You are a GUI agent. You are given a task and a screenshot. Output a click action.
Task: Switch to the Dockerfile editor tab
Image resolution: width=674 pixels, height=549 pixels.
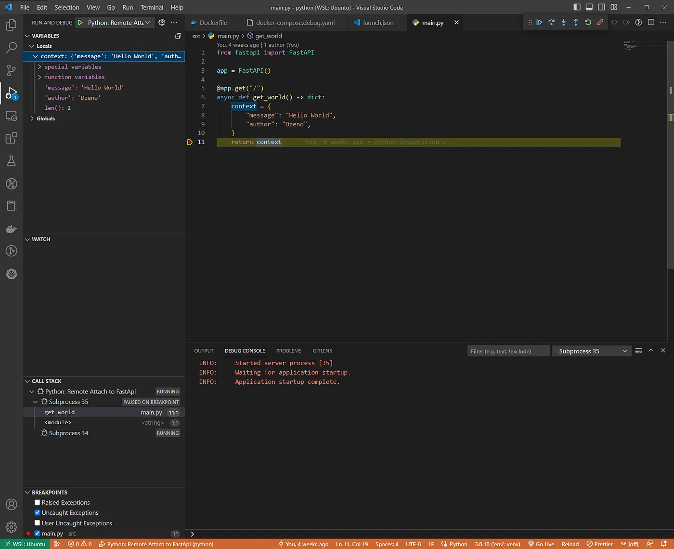(213, 23)
